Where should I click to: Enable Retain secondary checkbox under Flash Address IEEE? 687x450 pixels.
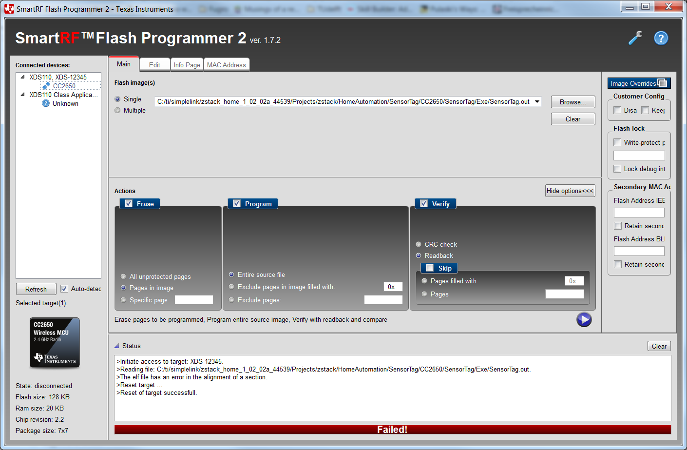coord(618,226)
